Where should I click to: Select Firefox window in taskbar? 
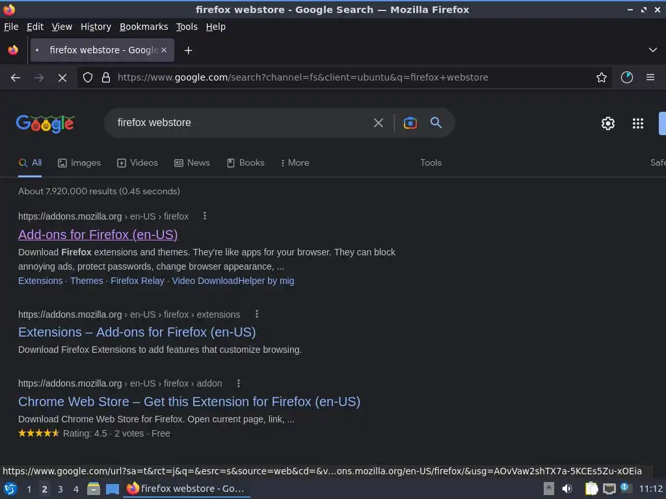pyautogui.click(x=187, y=489)
